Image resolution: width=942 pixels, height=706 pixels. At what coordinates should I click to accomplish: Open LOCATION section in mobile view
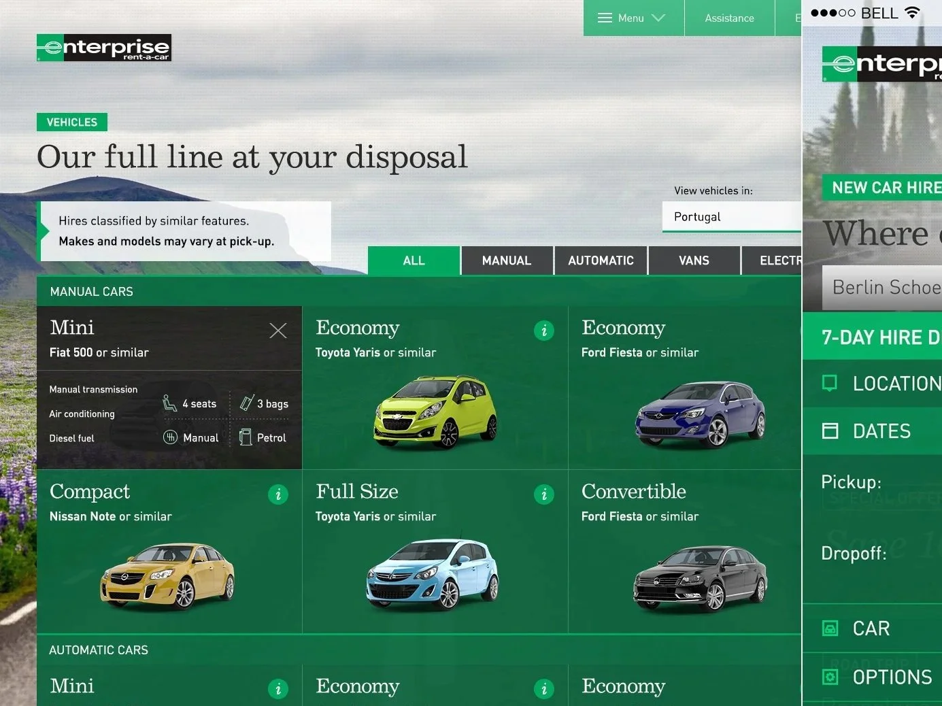point(873,384)
